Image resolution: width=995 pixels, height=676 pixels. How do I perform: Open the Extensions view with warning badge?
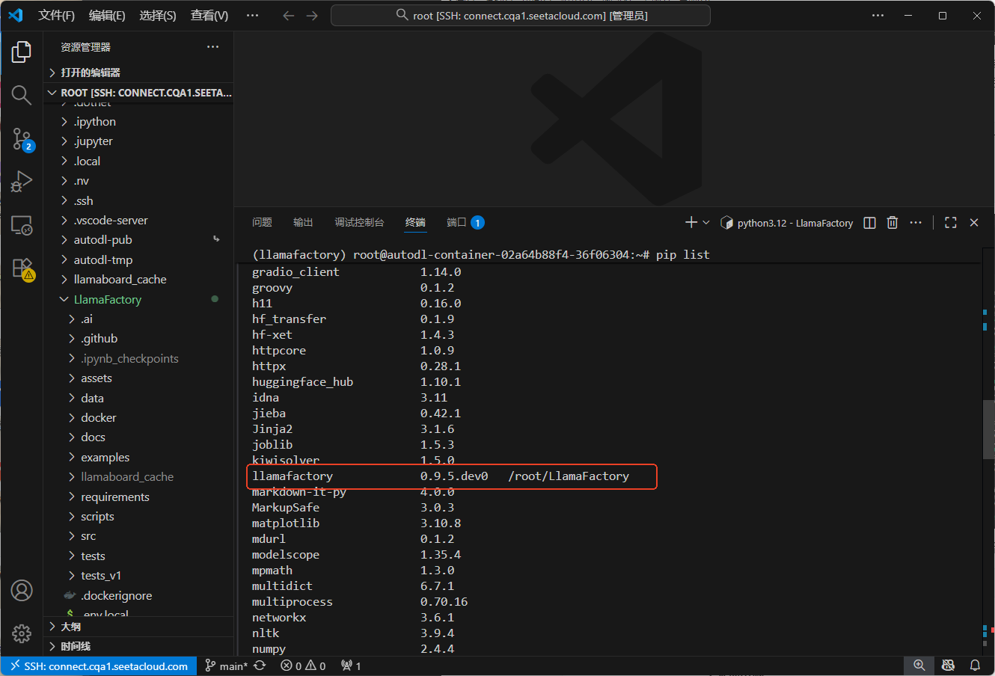tap(22, 268)
